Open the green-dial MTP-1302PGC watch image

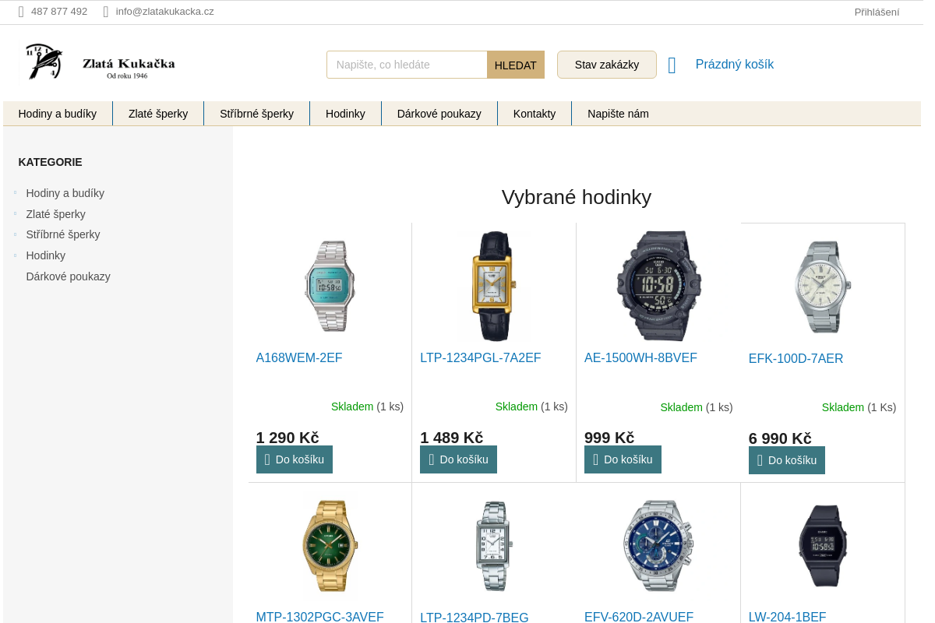pyautogui.click(x=330, y=546)
